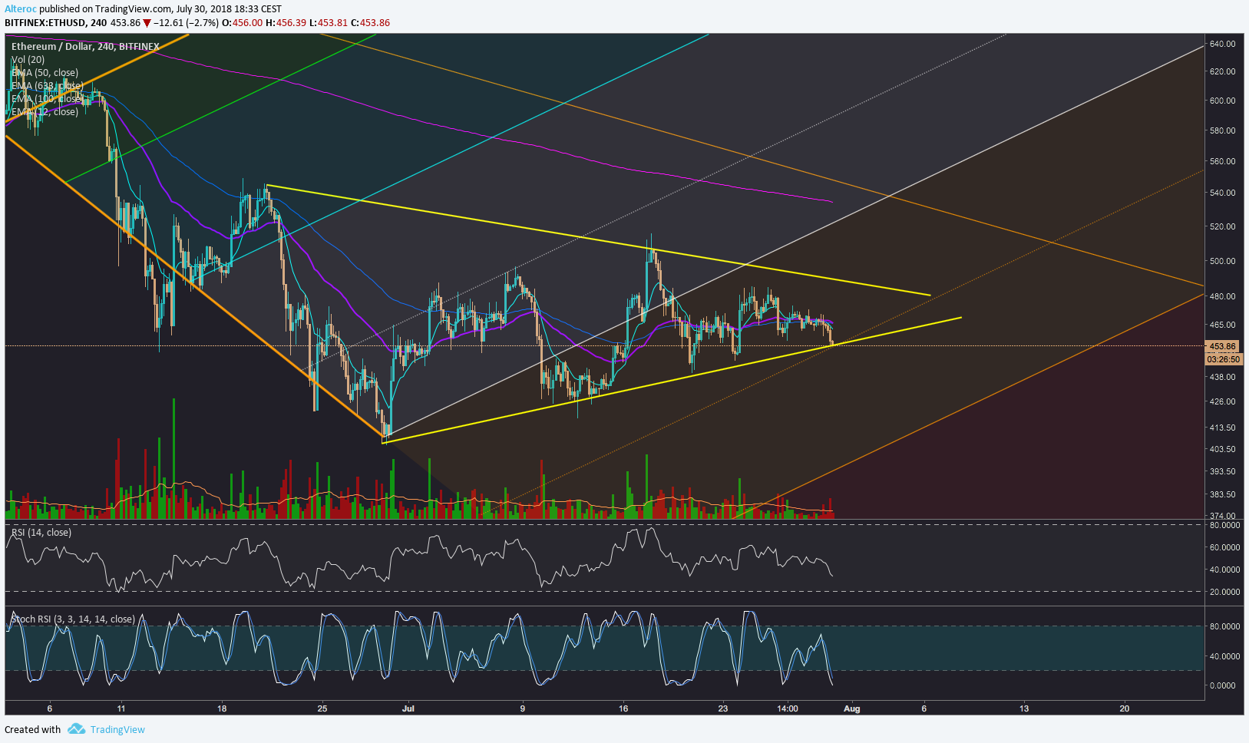Click the 13 date label on time axis
Screen dimensions: 1249x743
pos(1024,708)
